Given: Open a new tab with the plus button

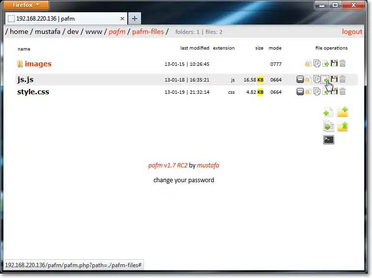Looking at the screenshot, I should [135, 19].
